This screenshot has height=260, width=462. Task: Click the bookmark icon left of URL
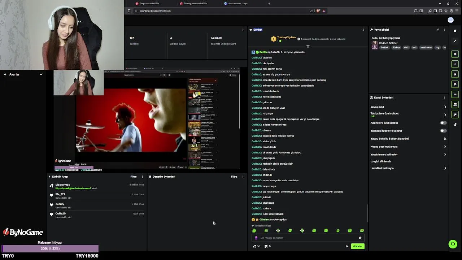[x=129, y=11]
